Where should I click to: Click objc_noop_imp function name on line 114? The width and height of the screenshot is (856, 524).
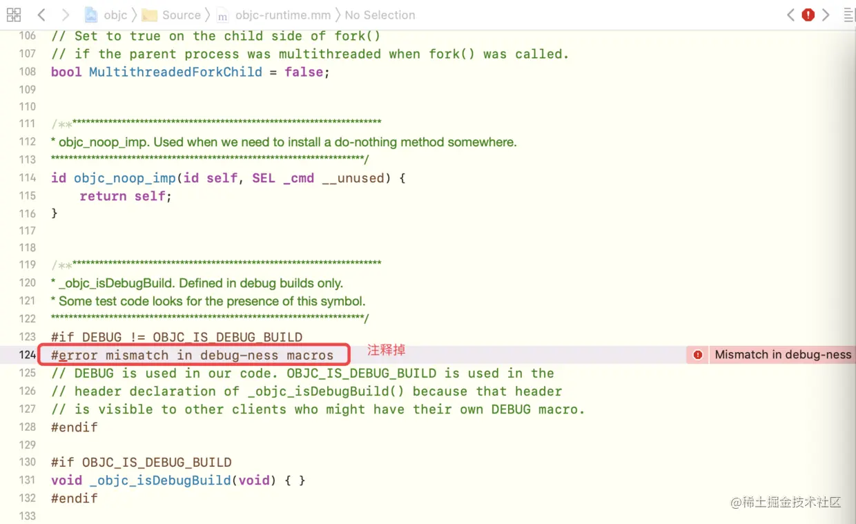(x=125, y=178)
